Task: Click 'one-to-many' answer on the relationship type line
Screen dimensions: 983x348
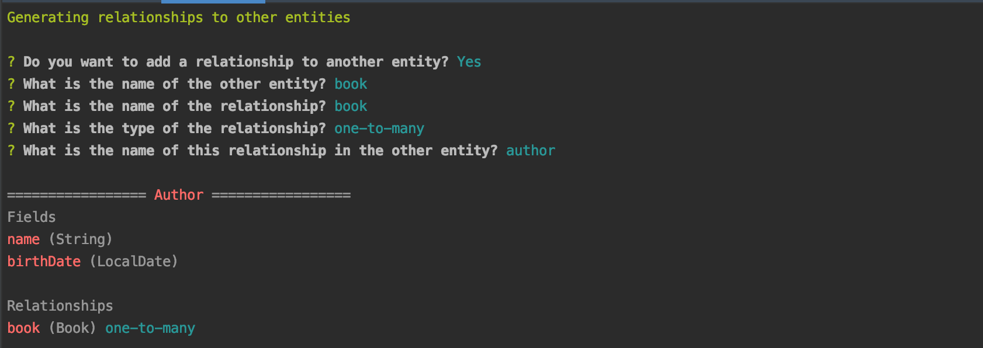Action: pyautogui.click(x=379, y=128)
